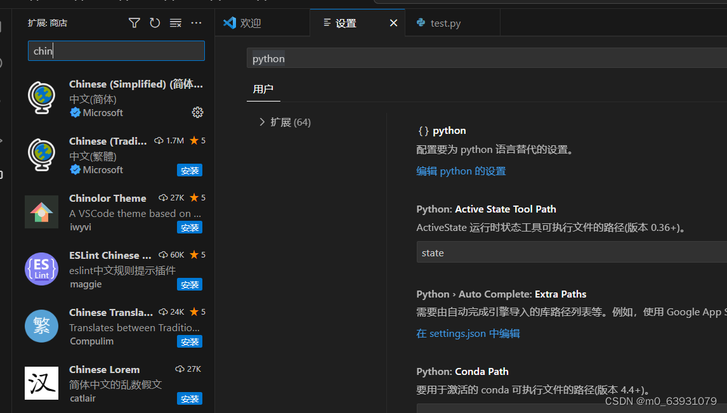The width and height of the screenshot is (727, 413).
Task: Open the ESLint Chinese extension title
Action: point(110,255)
